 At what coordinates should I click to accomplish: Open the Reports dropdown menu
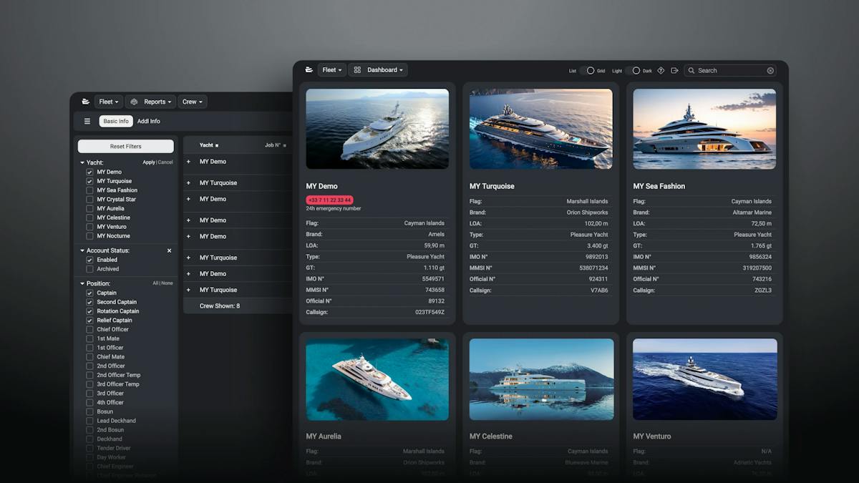point(151,102)
